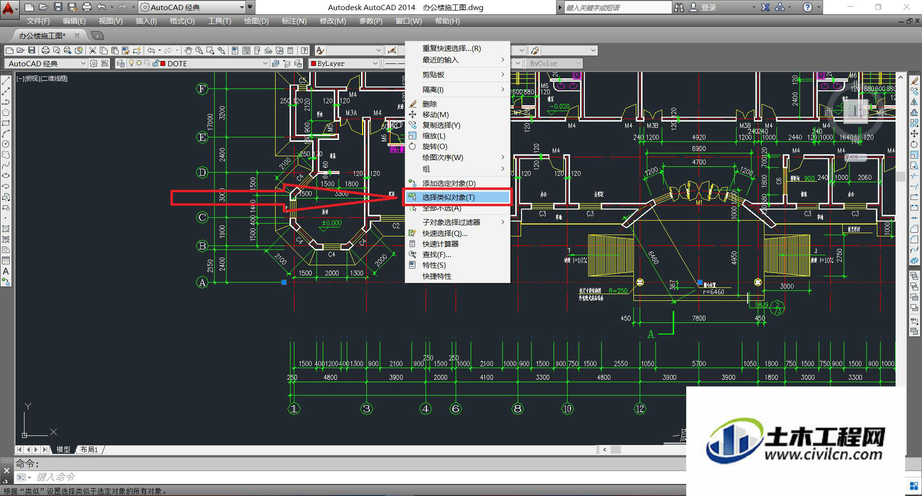The image size is (922, 496).
Task: Select the Rectangle tool in draw toolbar
Action: click(6, 123)
